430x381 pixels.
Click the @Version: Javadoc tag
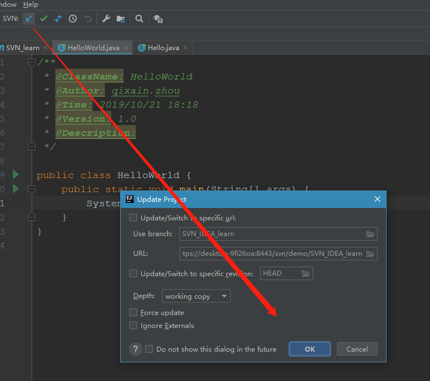point(83,118)
